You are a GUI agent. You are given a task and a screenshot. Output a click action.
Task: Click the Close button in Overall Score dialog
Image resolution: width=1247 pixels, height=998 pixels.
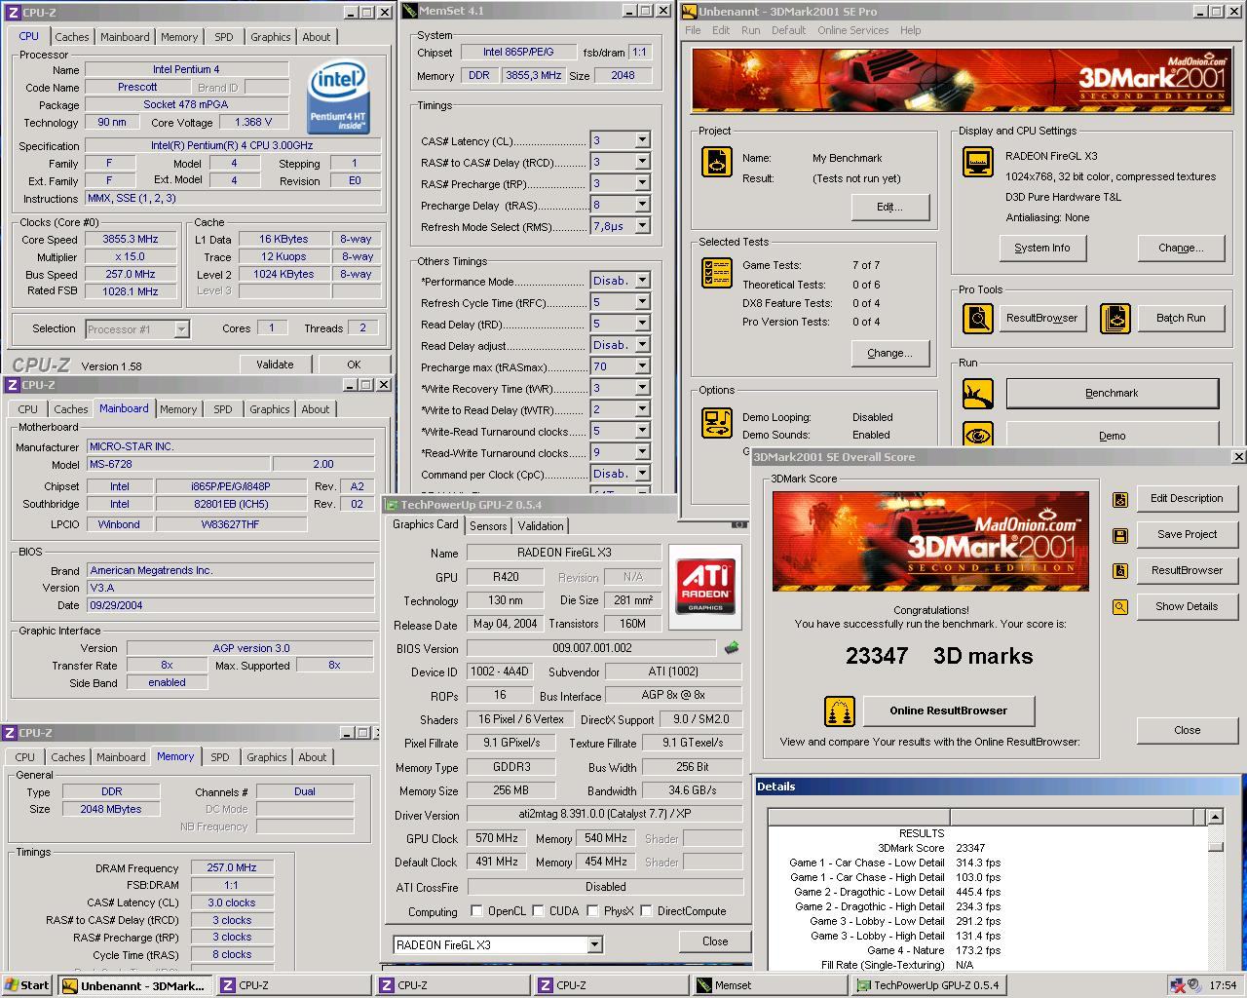pos(1187,730)
